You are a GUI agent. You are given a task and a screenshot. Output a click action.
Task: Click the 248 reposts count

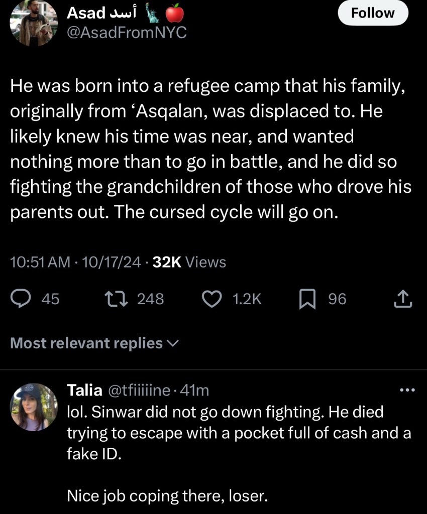150,299
